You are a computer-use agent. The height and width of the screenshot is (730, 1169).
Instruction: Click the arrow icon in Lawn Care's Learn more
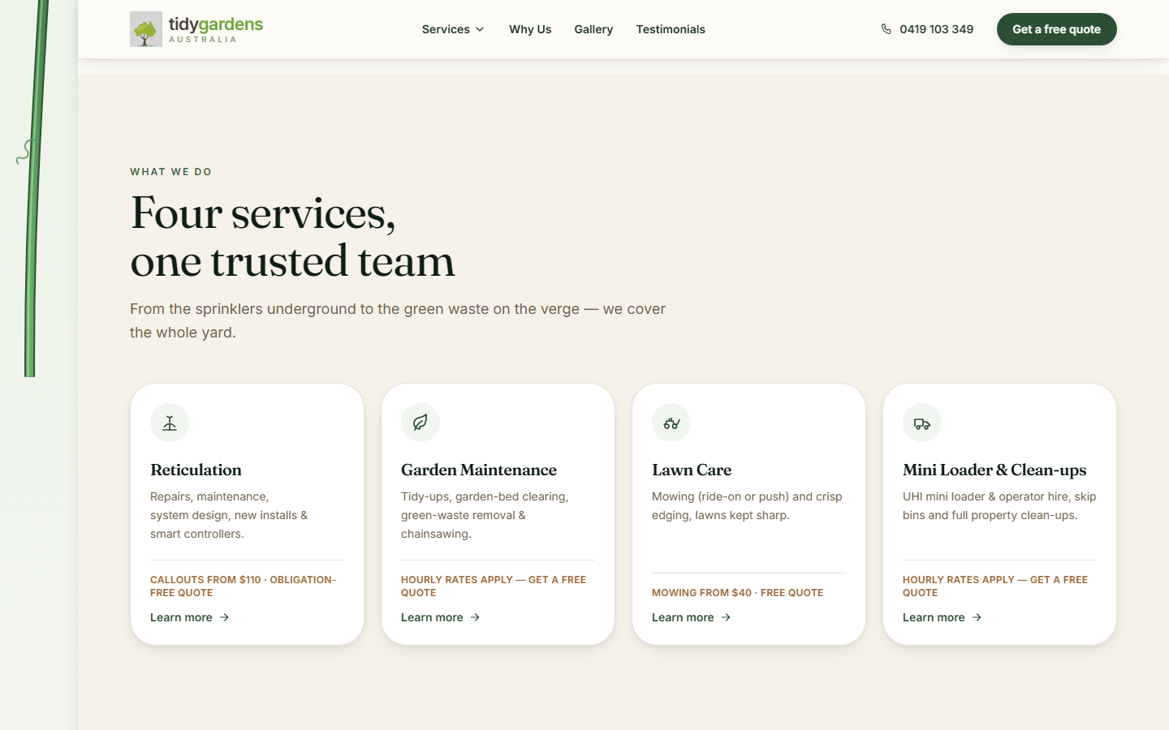726,617
